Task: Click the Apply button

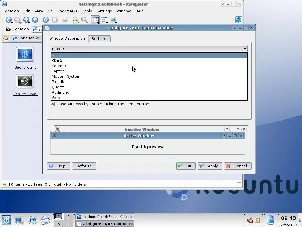Action: 210,166
